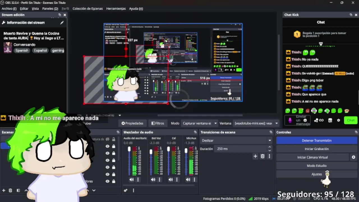This screenshot has height=202, width=359.
Task: Adjust Bot Voz volume fader
Action: point(151,152)
